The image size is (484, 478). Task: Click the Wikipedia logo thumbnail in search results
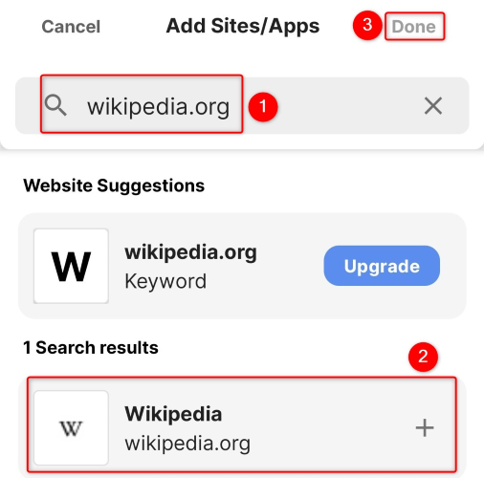click(71, 427)
